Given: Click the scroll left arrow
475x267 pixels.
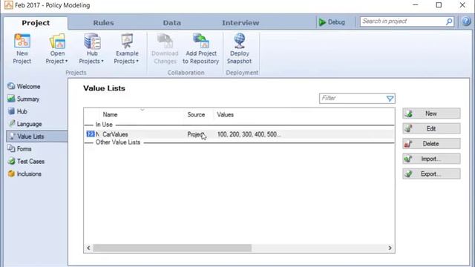Looking at the screenshot, I should pyautogui.click(x=88, y=248).
